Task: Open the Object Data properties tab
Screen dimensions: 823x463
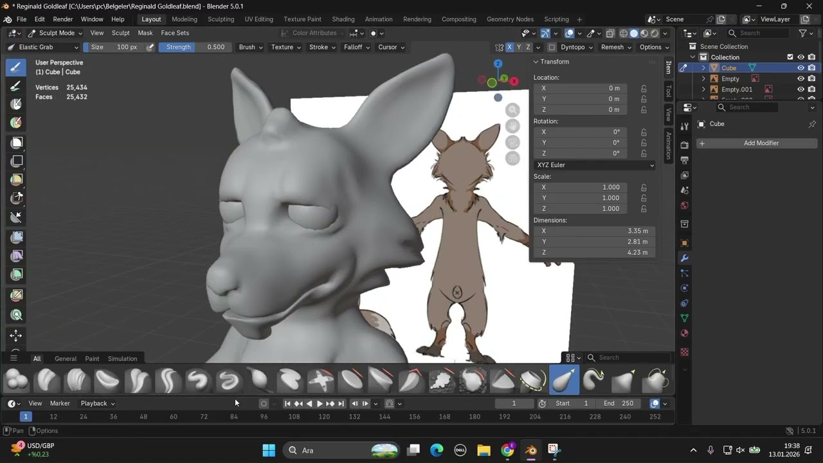Action: point(684,318)
